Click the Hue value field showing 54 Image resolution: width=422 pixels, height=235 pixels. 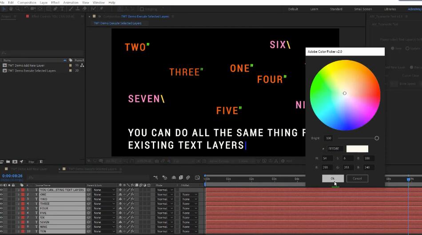coord(327,158)
